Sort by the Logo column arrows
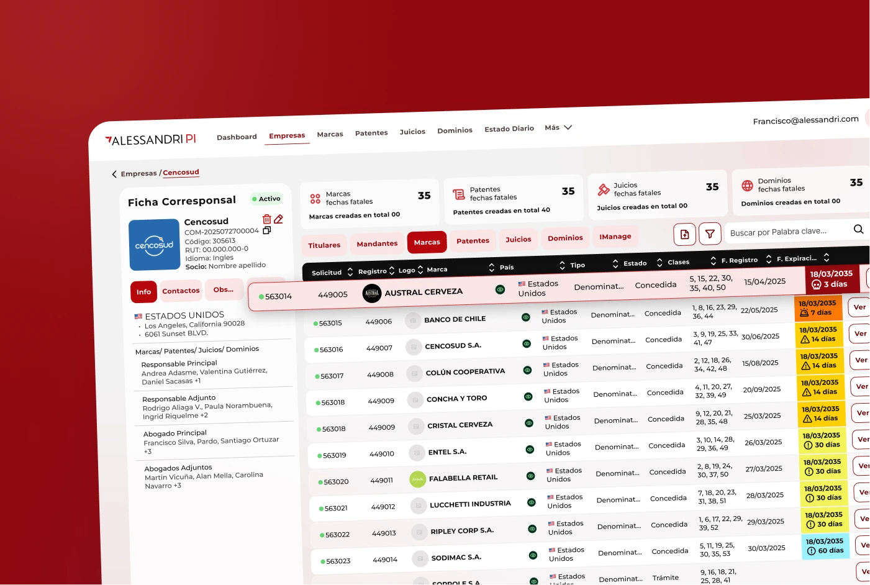The image size is (870, 585). coord(420,270)
